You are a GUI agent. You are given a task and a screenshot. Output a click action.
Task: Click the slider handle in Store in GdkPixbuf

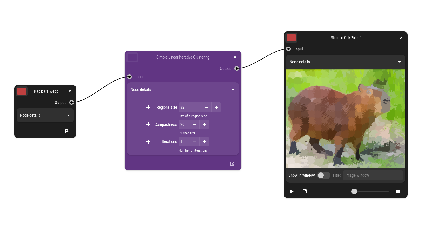click(x=354, y=191)
